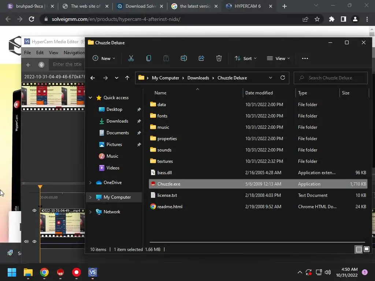
Task: Click the Paste clipboard icon in Explorer toolbar
Action: point(166,58)
